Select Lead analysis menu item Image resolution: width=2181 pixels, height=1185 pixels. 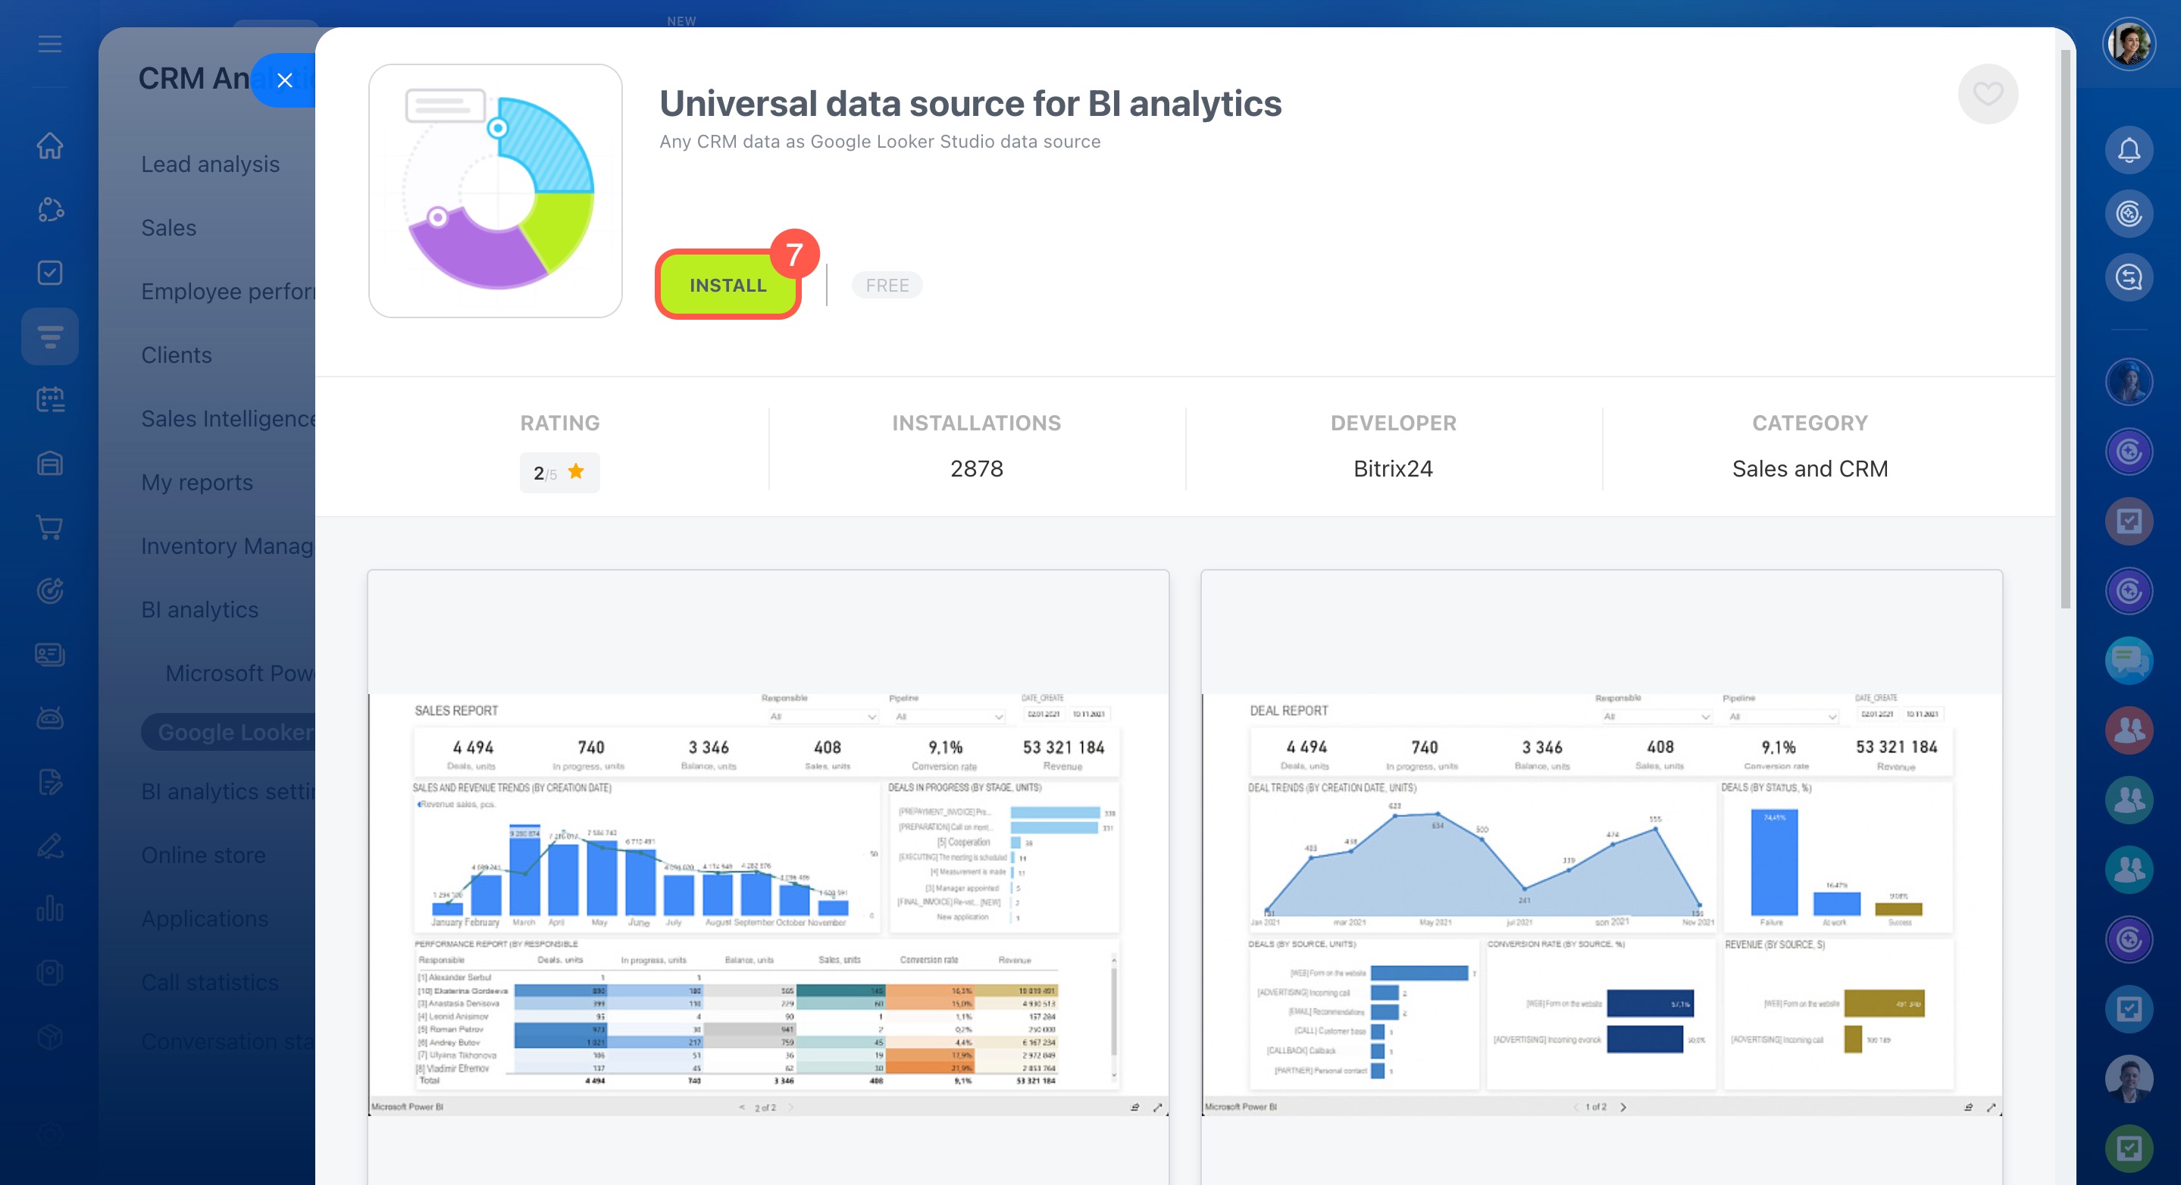point(210,164)
